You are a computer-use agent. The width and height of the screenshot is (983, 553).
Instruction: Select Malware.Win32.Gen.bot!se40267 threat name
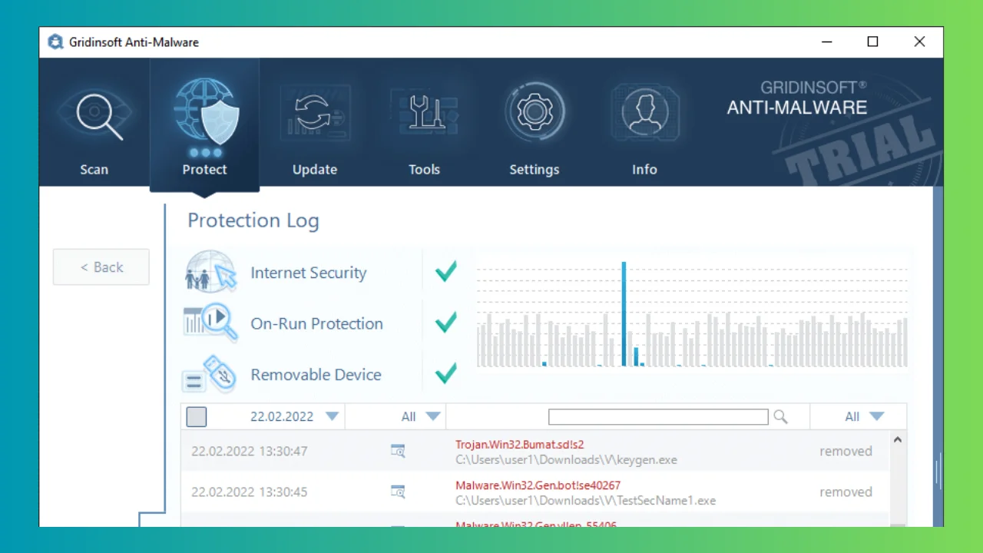pyautogui.click(x=538, y=485)
